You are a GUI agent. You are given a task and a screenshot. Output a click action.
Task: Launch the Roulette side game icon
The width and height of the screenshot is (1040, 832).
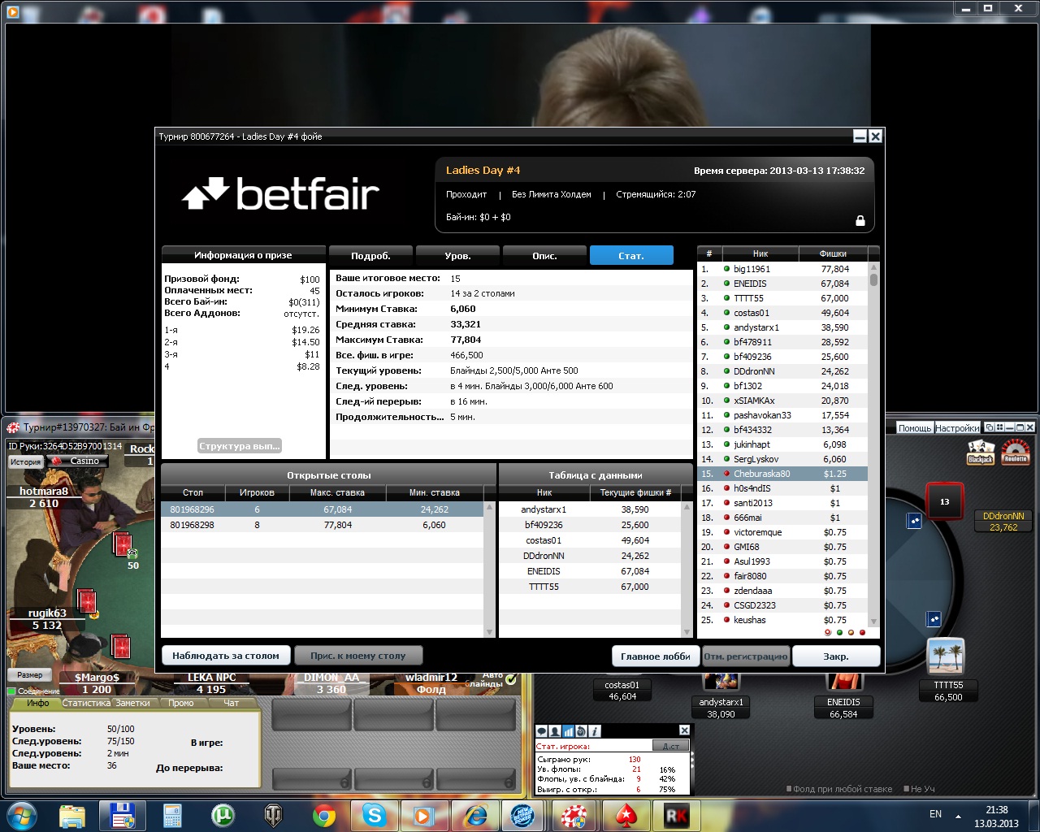pyautogui.click(x=1015, y=452)
